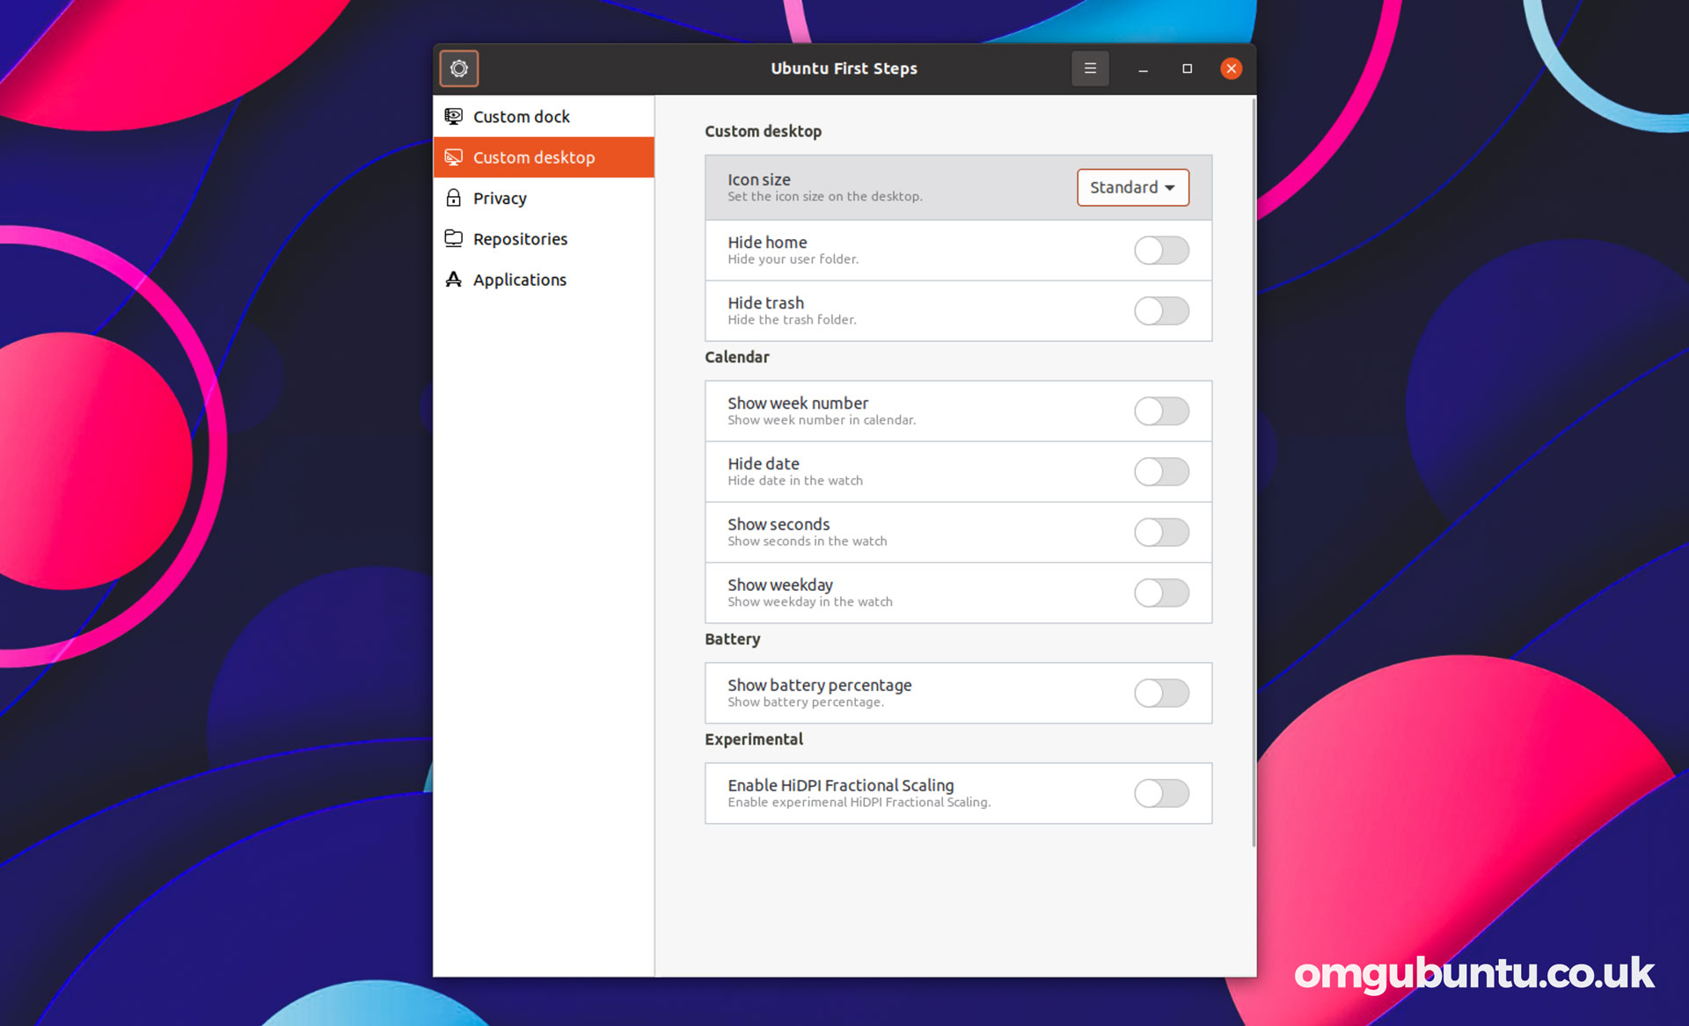The image size is (1689, 1026).
Task: Turn on Show week number switch
Action: click(1161, 411)
